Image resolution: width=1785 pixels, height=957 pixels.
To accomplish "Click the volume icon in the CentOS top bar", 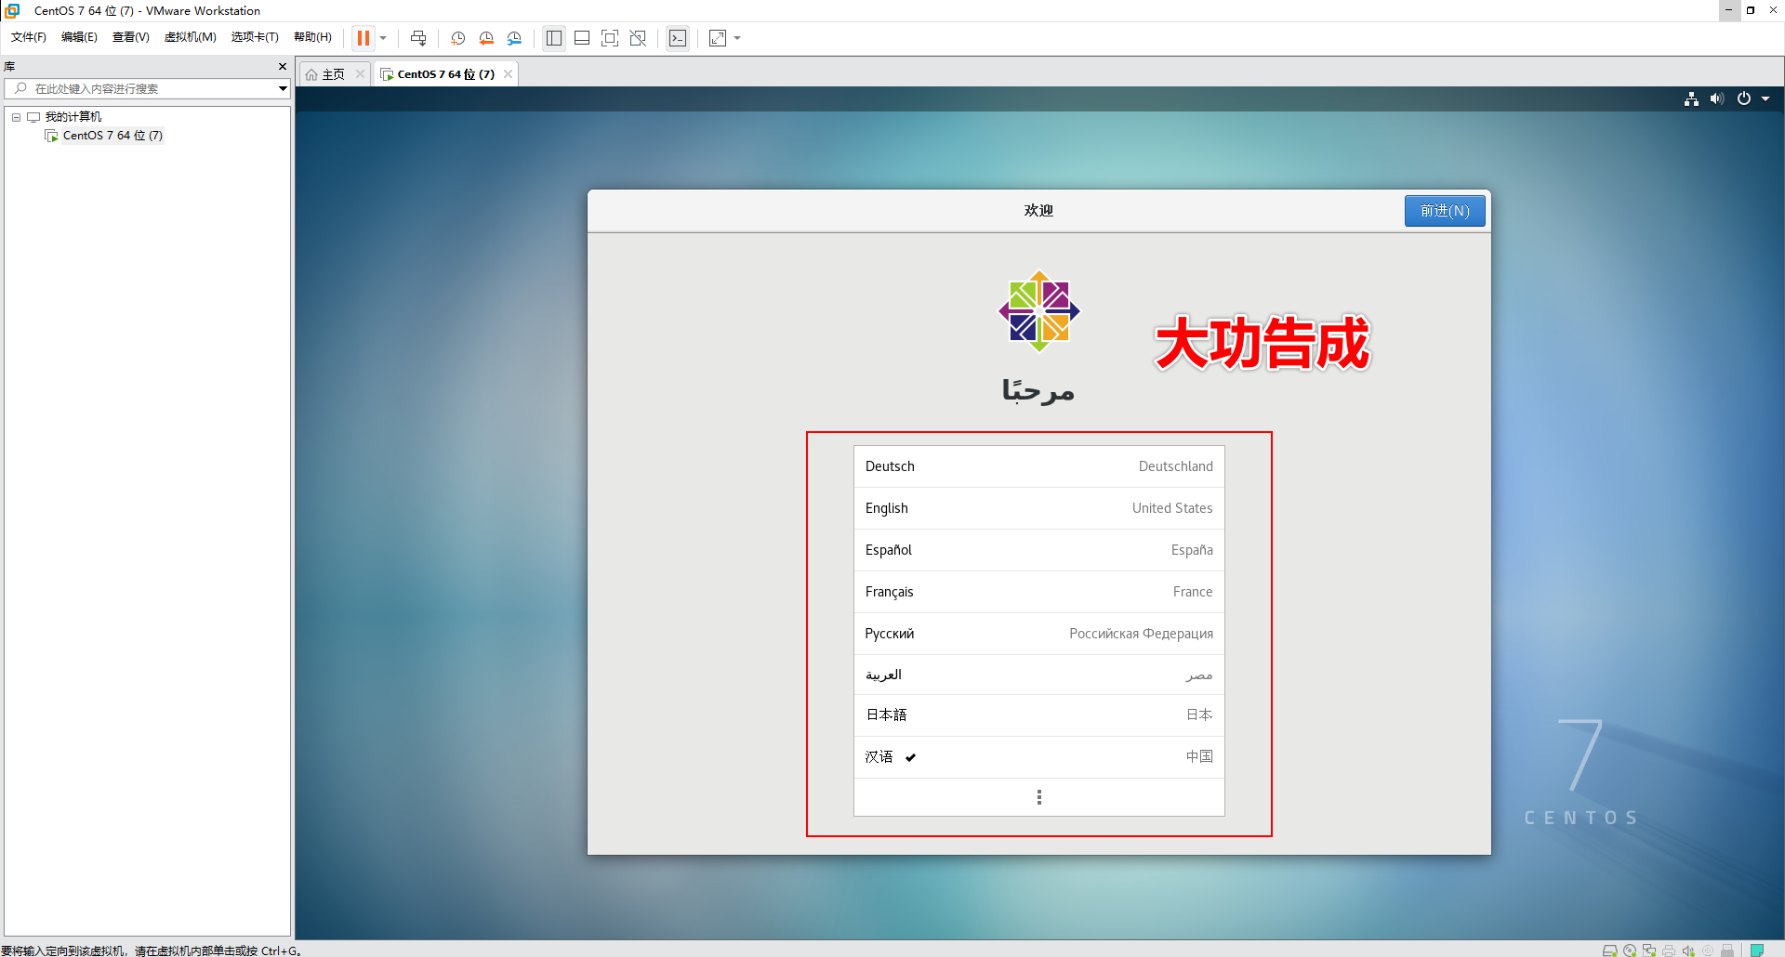I will [1716, 98].
